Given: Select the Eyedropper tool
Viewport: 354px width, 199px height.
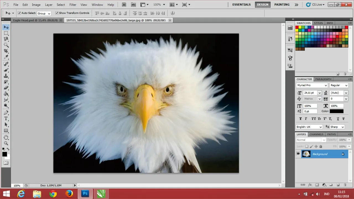Looking at the screenshot, I should (x=6, y=57).
